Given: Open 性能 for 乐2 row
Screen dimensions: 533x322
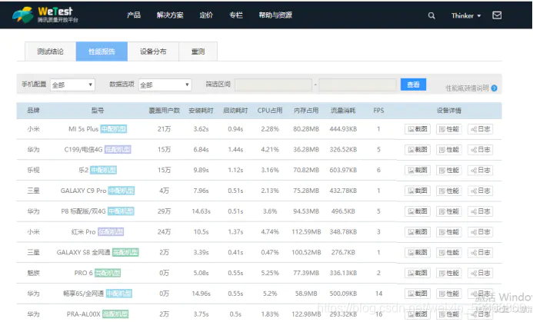Looking at the screenshot, I should [449, 170].
